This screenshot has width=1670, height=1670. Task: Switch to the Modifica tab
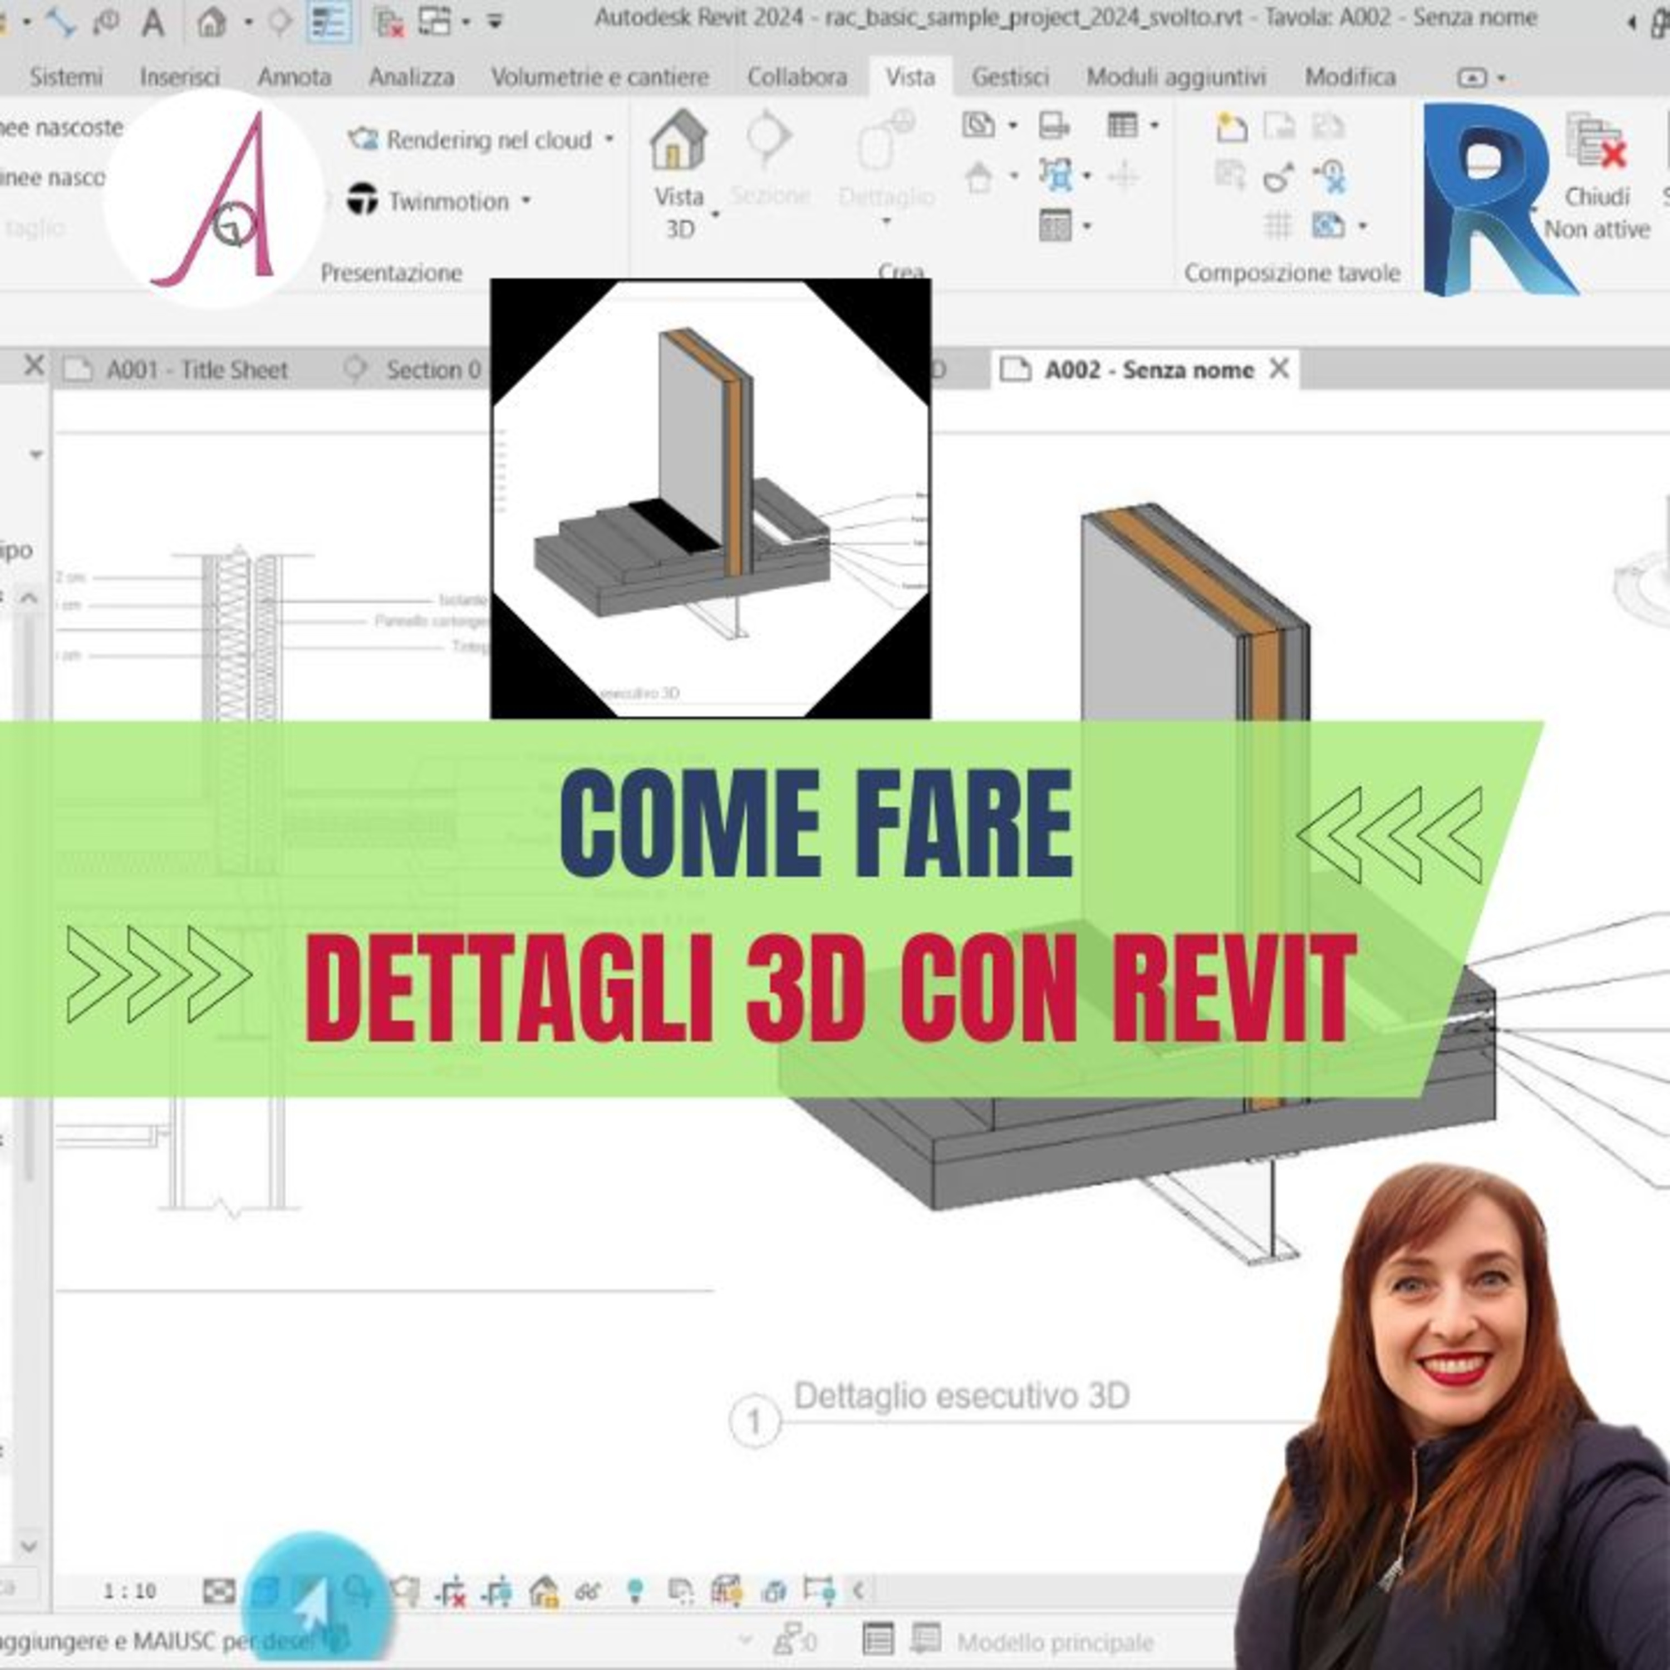(1350, 77)
